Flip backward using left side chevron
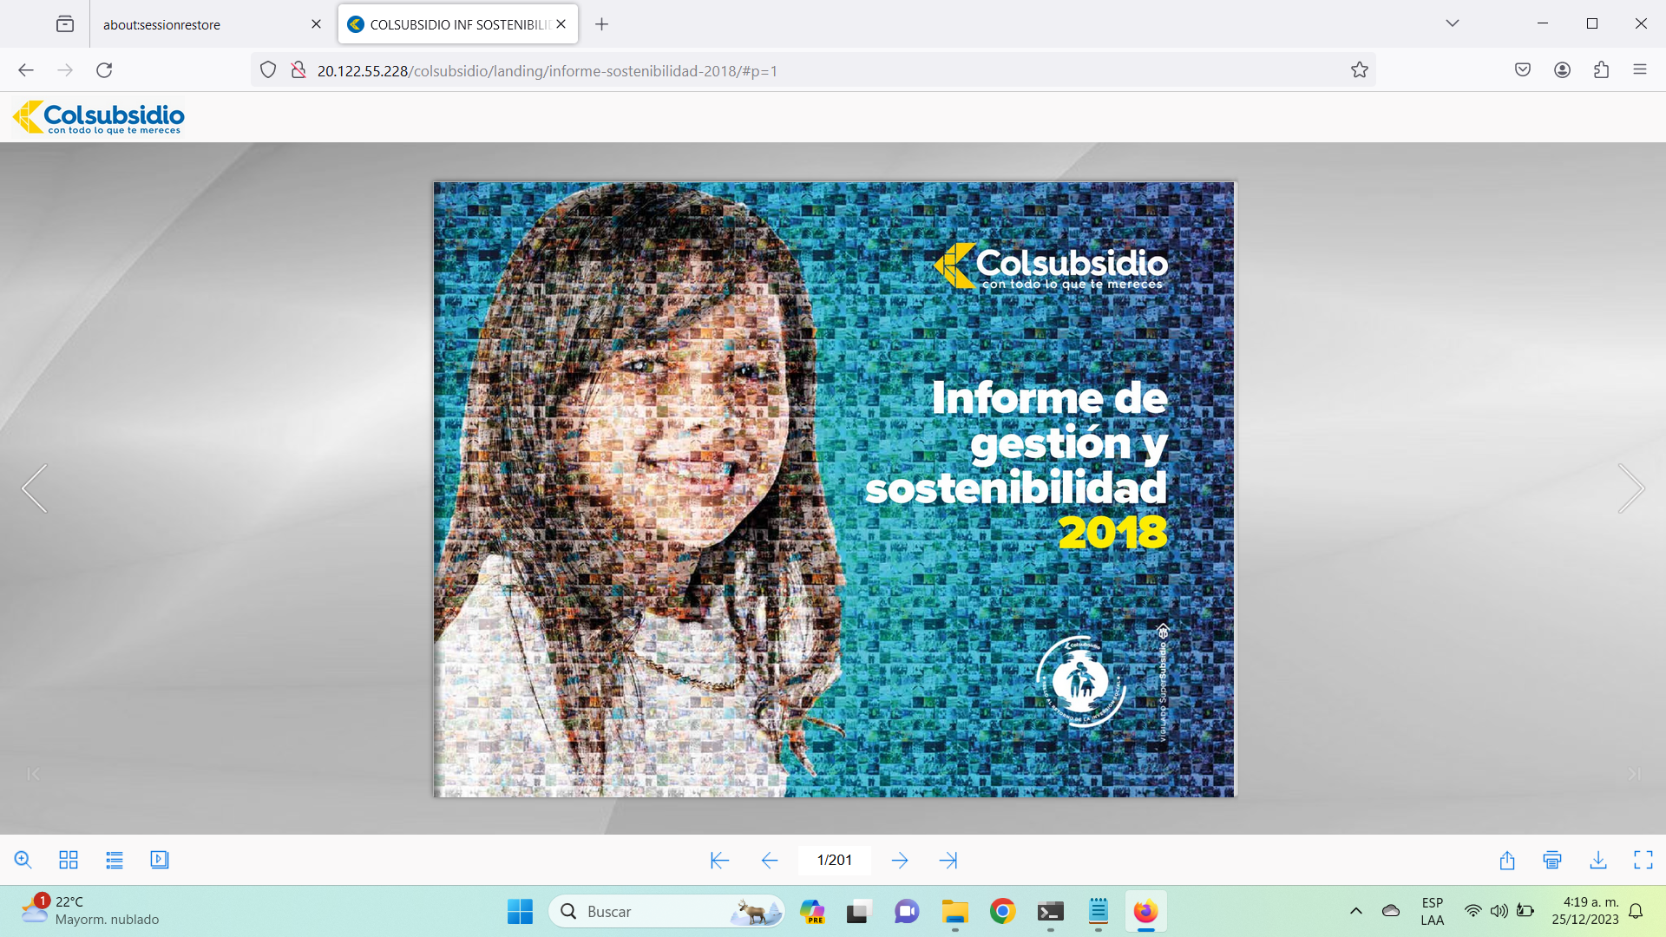Image resolution: width=1666 pixels, height=937 pixels. (x=35, y=488)
